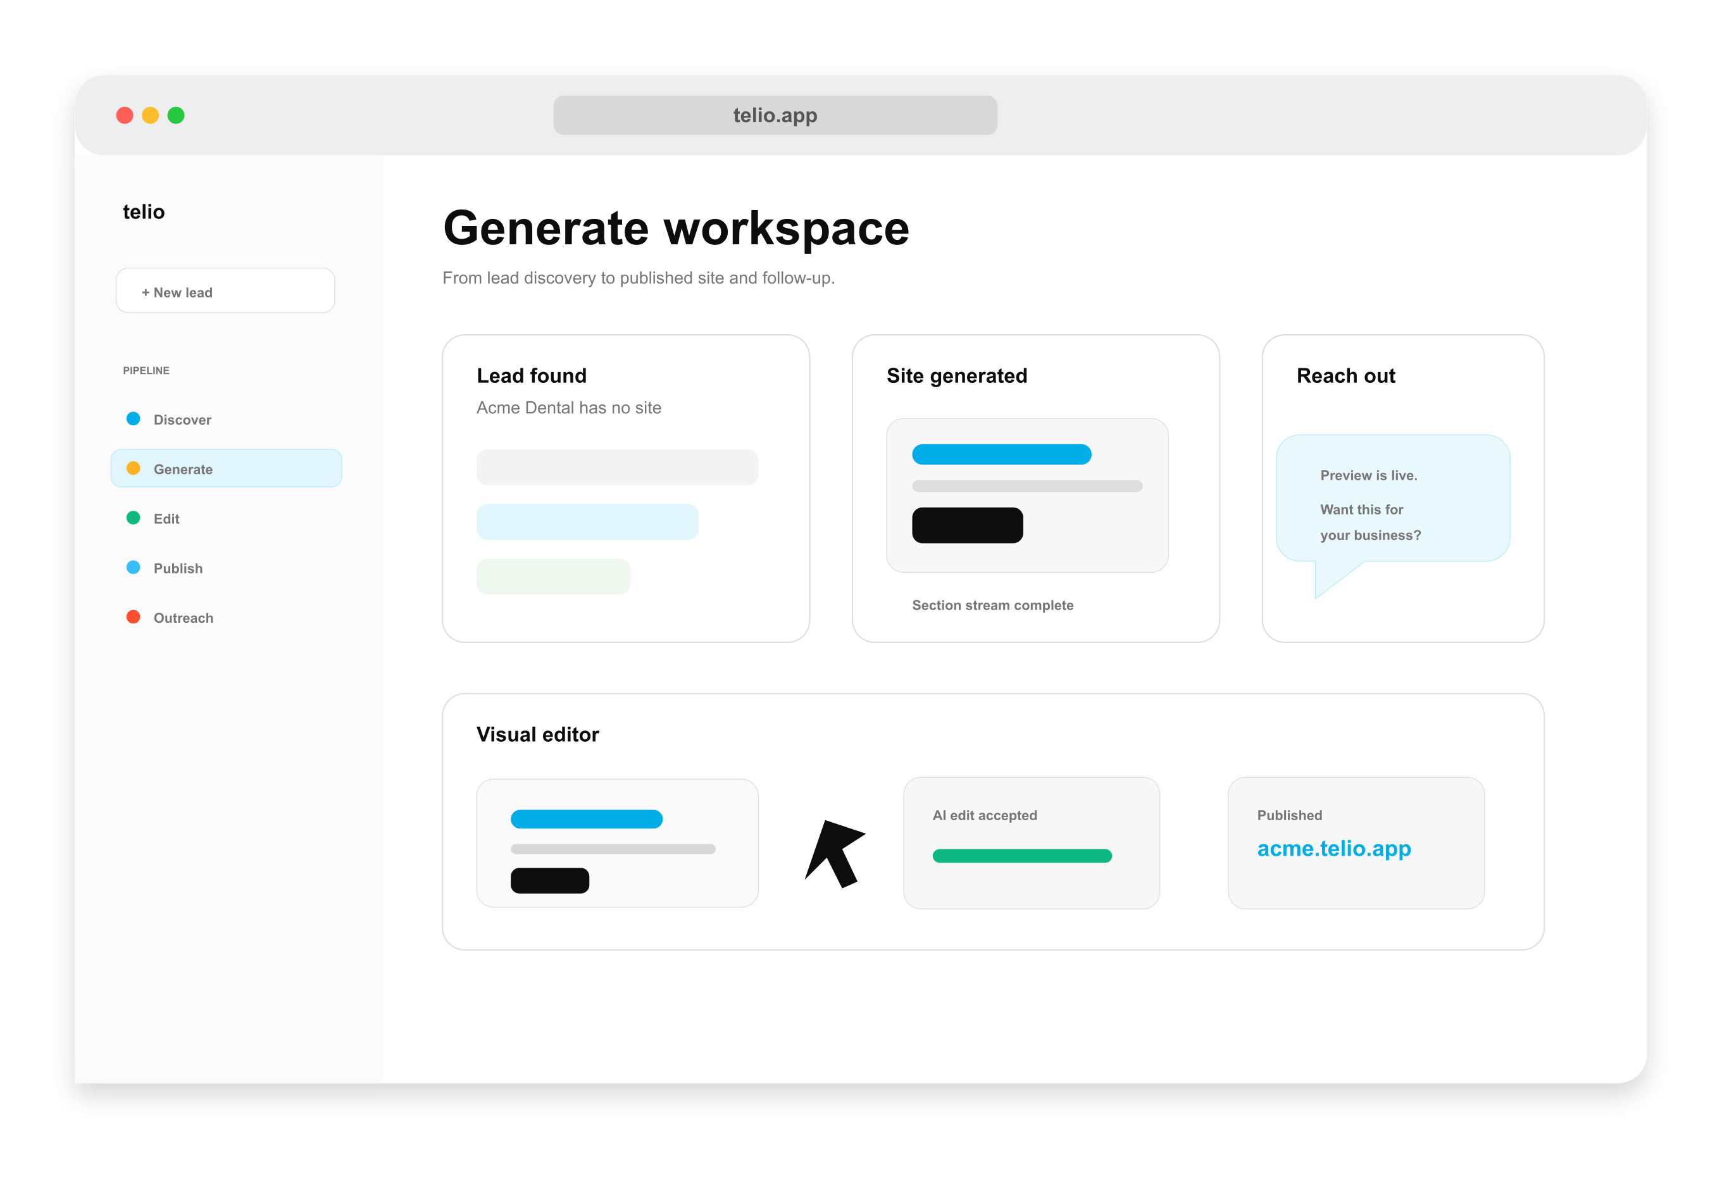Click the Reach out heading
Image resolution: width=1722 pixels, height=1193 pixels.
[1345, 375]
